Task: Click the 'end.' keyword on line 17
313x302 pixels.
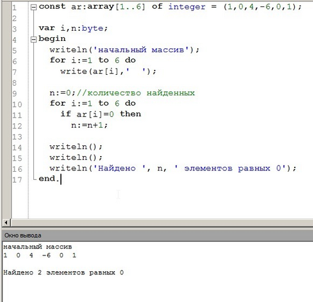Action: tap(49, 179)
